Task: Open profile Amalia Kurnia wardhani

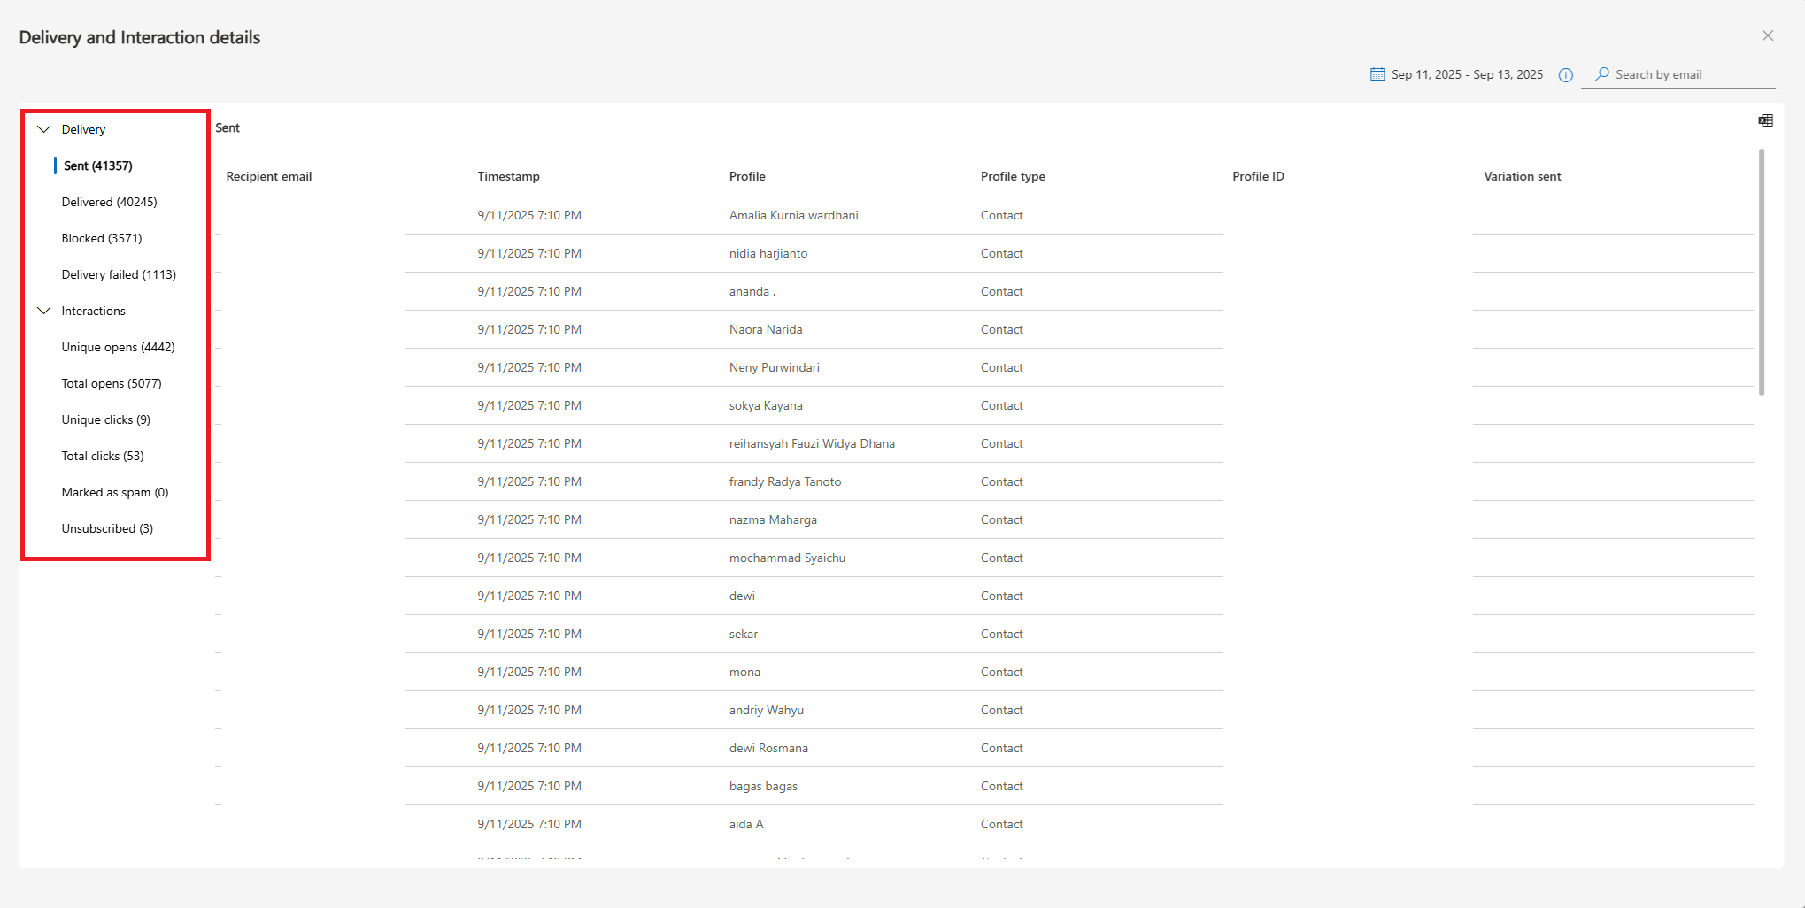Action: click(794, 215)
